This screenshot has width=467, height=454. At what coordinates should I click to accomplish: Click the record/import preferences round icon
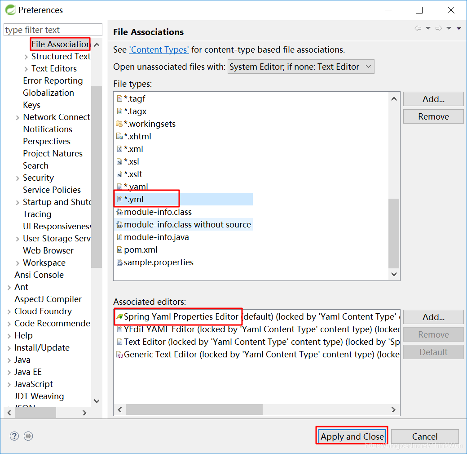click(x=28, y=436)
